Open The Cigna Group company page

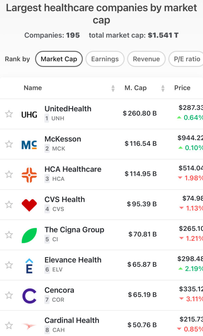(x=74, y=230)
